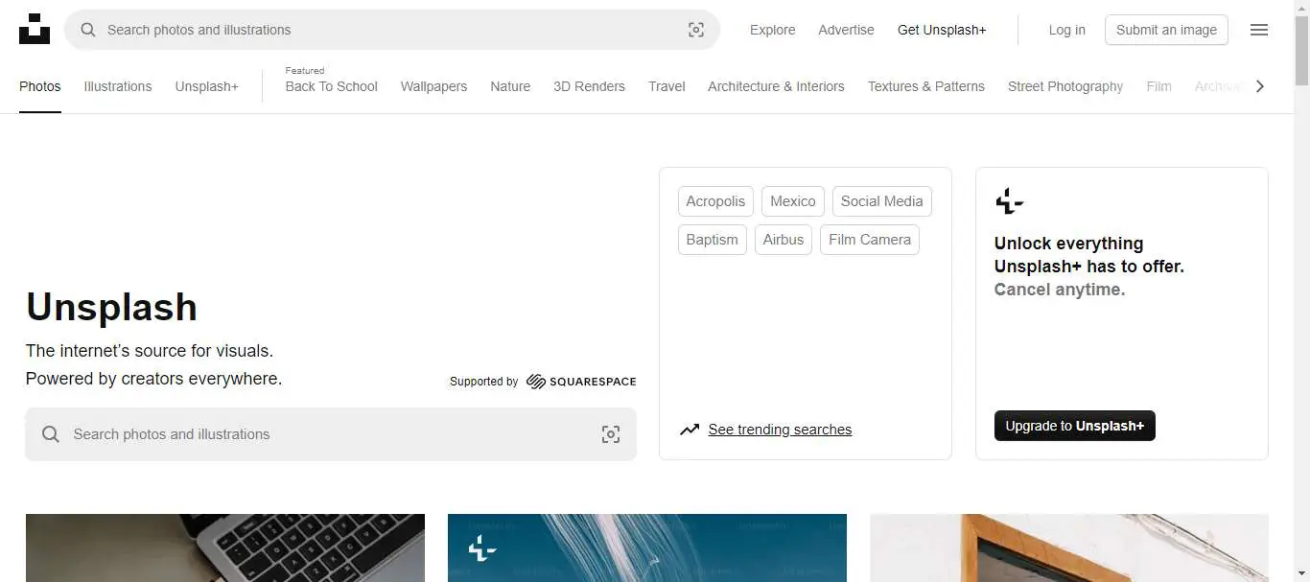Open the wooden frame photo thumbnail
Screen dimensions: 1310x582
(x=1069, y=548)
